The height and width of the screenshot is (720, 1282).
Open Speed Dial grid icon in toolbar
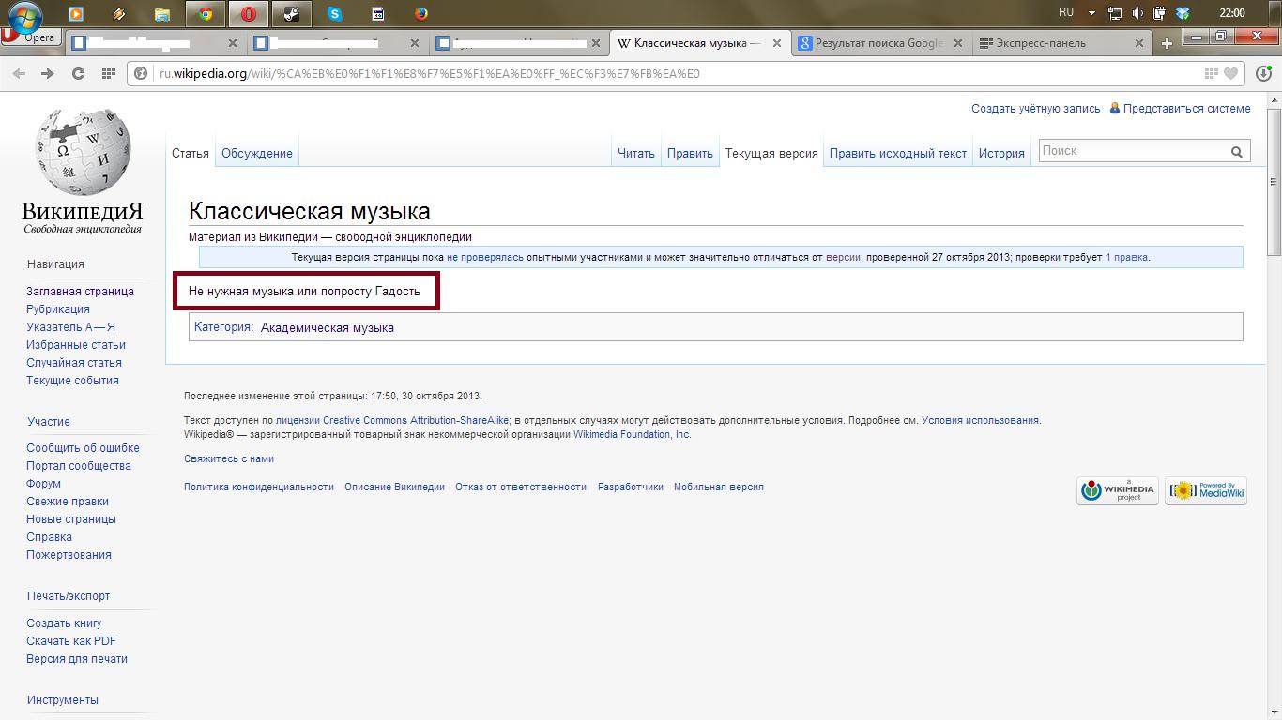(108, 73)
